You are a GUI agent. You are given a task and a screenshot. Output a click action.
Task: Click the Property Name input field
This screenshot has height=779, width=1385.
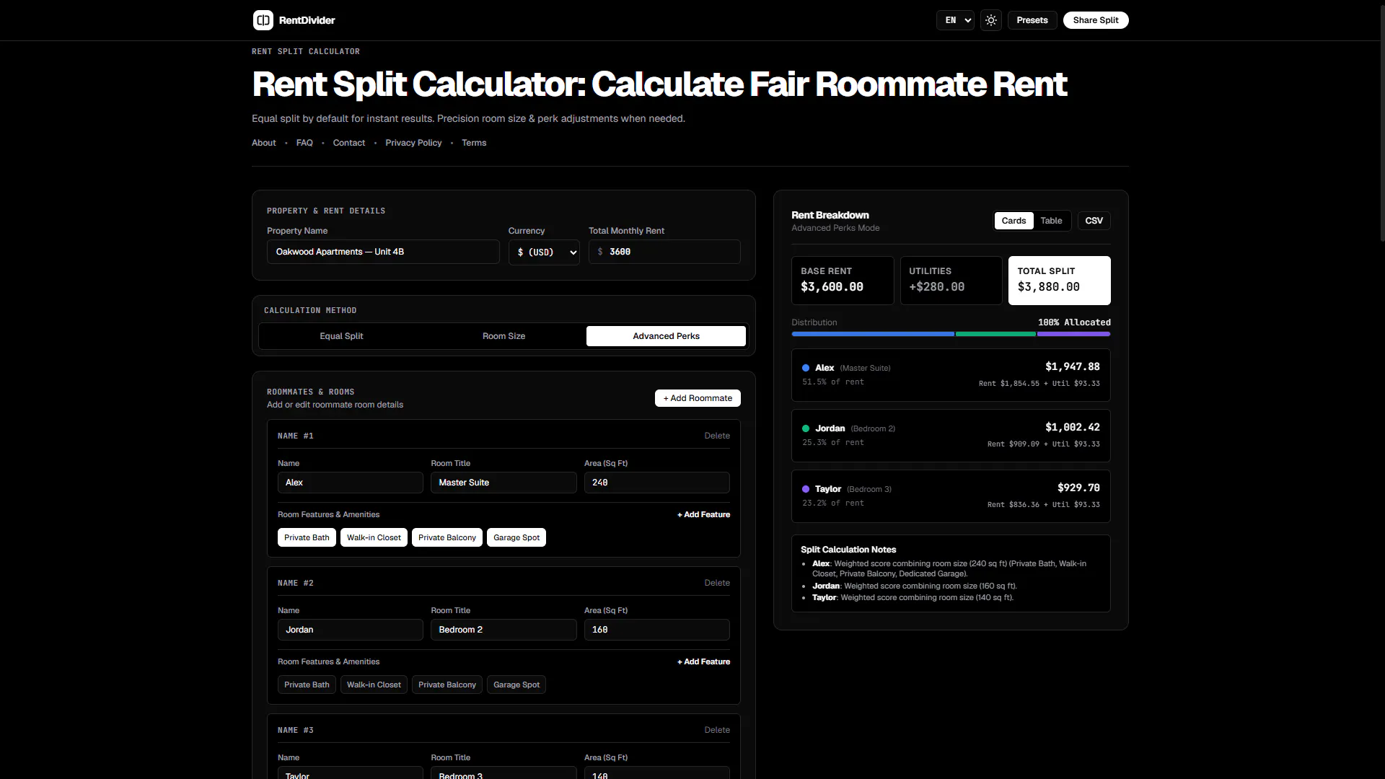tap(383, 252)
